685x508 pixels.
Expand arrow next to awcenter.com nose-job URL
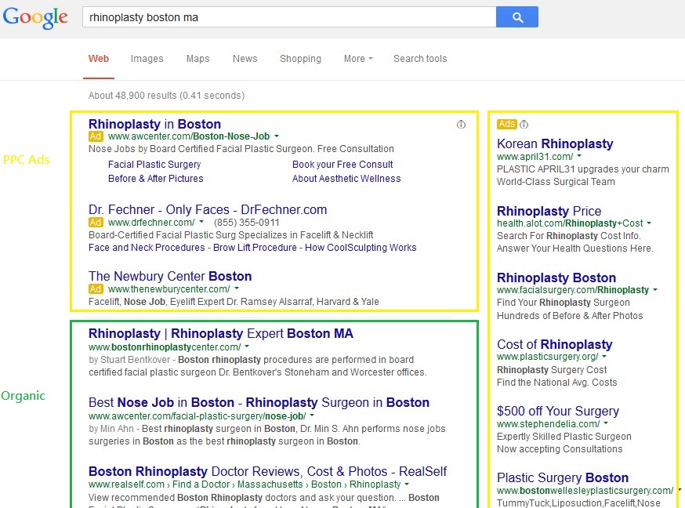(x=312, y=415)
